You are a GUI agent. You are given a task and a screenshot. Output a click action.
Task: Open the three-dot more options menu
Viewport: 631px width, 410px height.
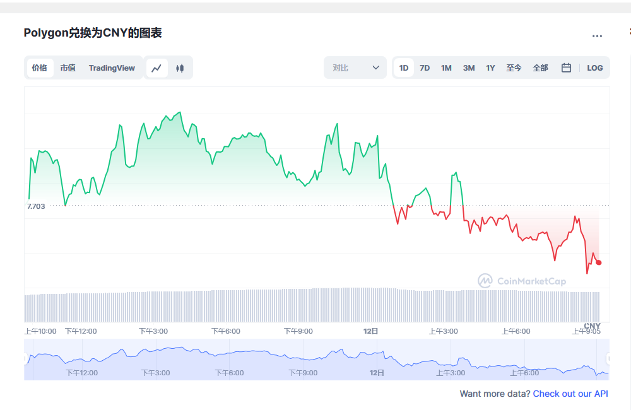coord(597,36)
